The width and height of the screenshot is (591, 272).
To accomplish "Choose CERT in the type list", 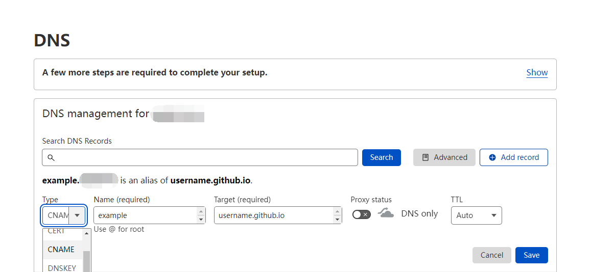I will 57,232.
